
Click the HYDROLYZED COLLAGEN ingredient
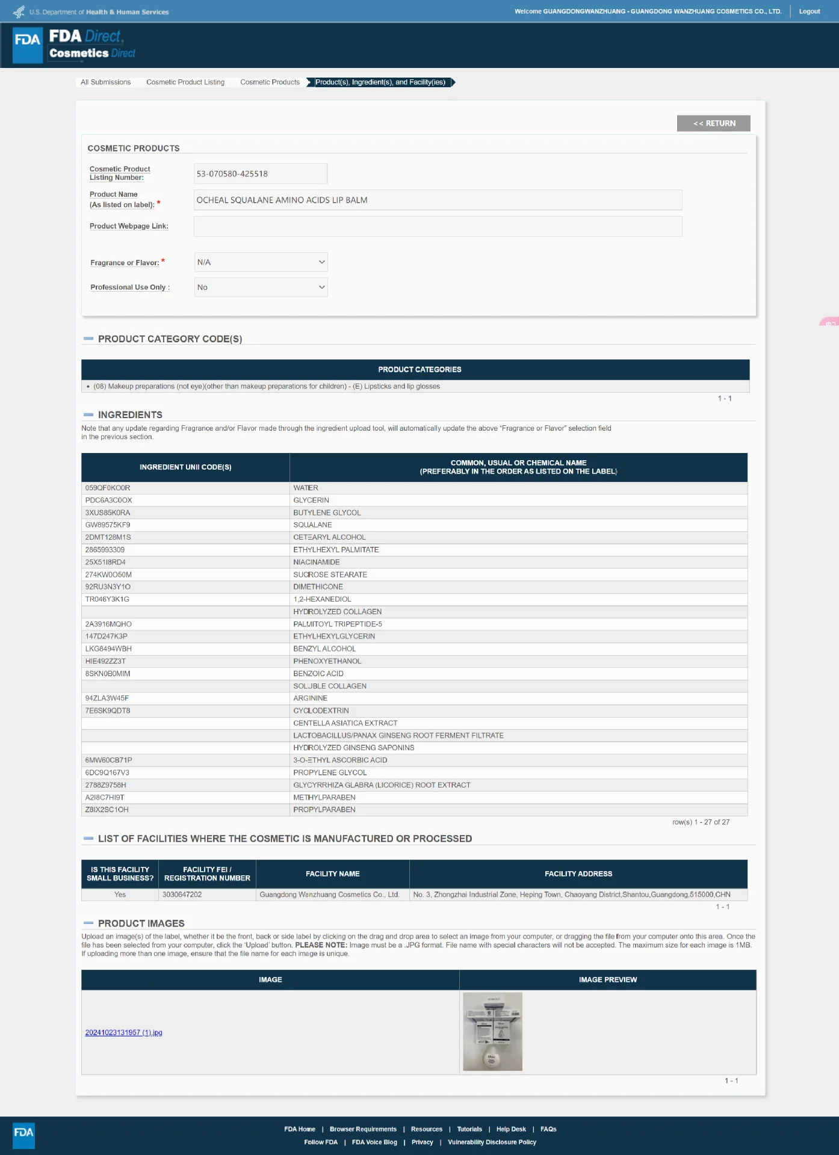(x=337, y=612)
